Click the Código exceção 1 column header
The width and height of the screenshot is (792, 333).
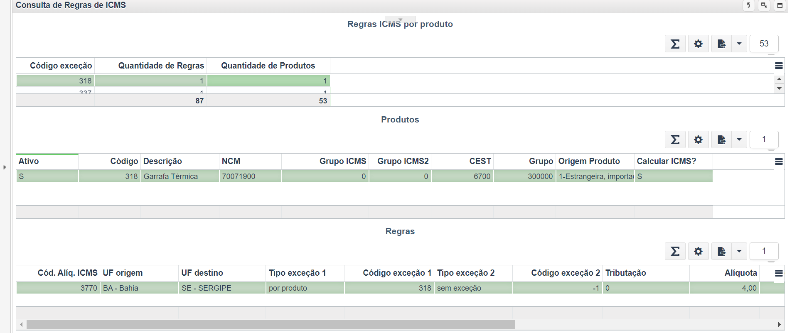[389, 273]
